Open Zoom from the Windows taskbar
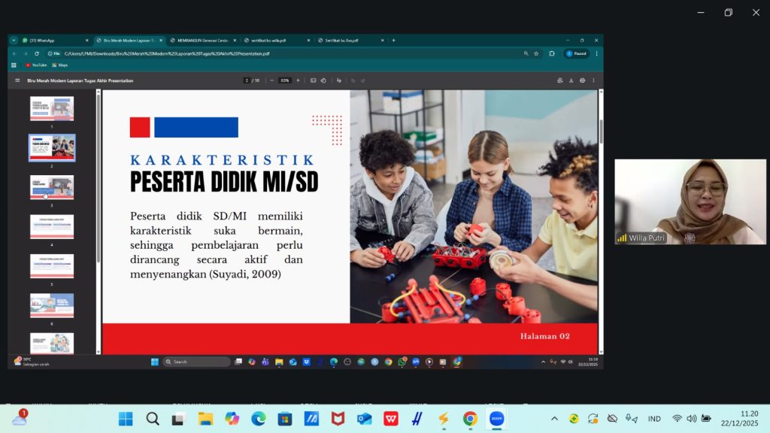This screenshot has height=433, width=770. coord(496,419)
